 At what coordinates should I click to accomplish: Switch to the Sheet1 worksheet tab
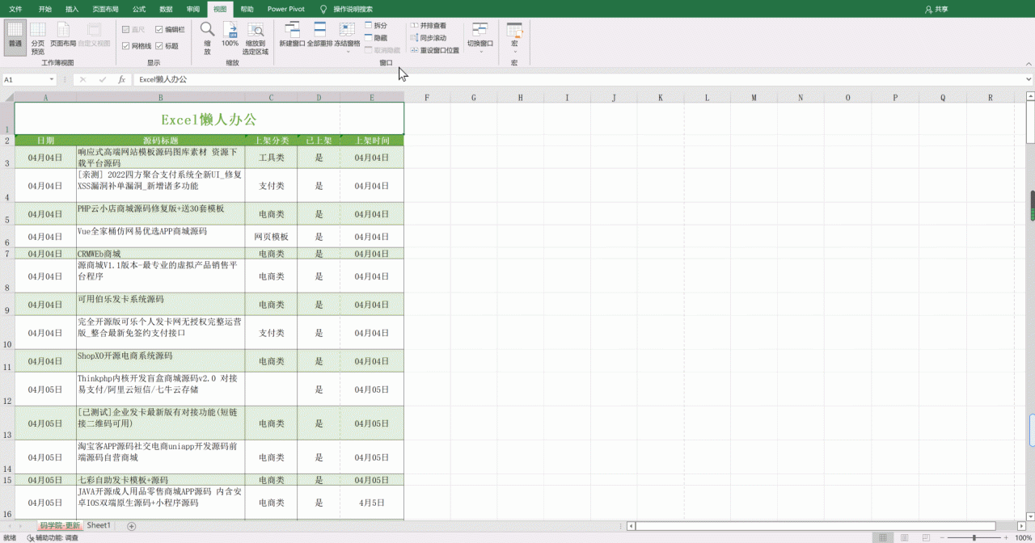click(x=99, y=525)
